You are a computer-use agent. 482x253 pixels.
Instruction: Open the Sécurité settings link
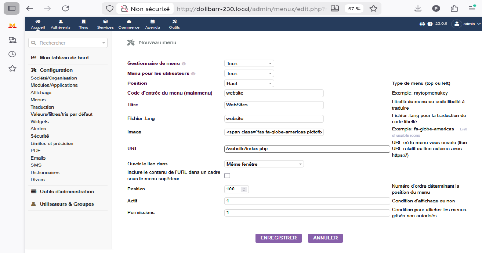pos(40,136)
